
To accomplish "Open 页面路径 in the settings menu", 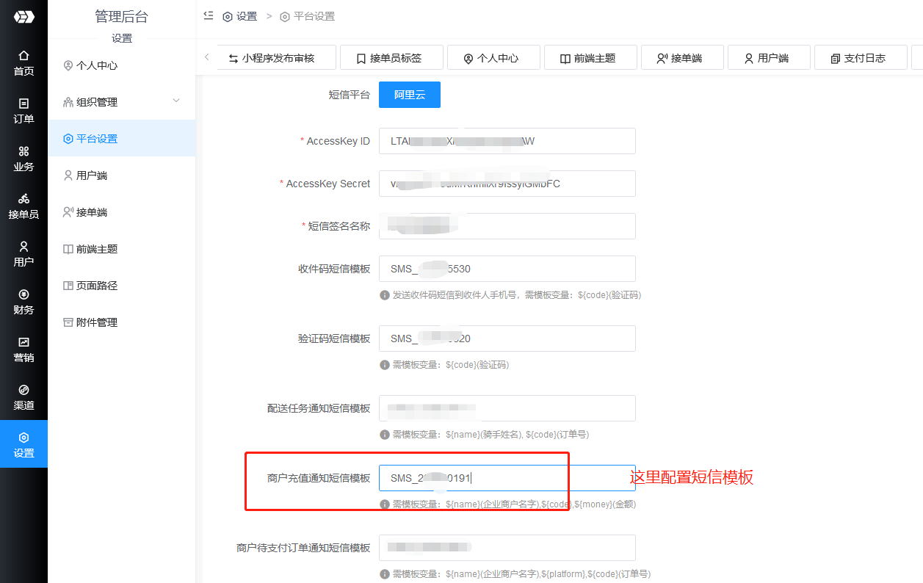I will pos(122,286).
